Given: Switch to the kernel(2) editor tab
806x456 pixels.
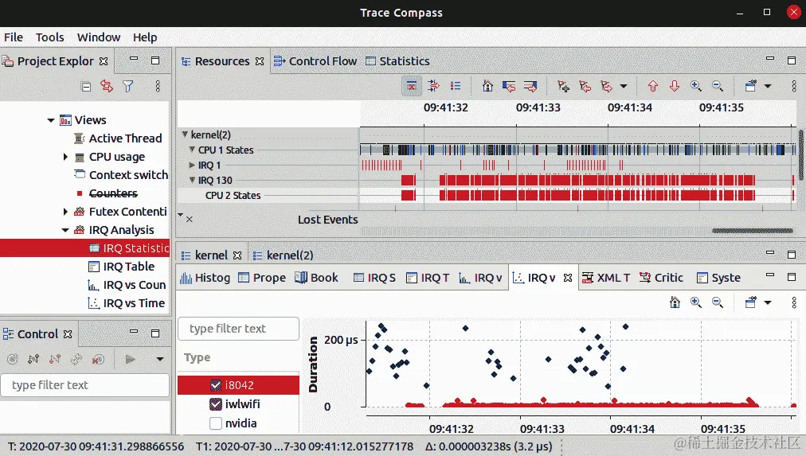Looking at the screenshot, I should [283, 255].
